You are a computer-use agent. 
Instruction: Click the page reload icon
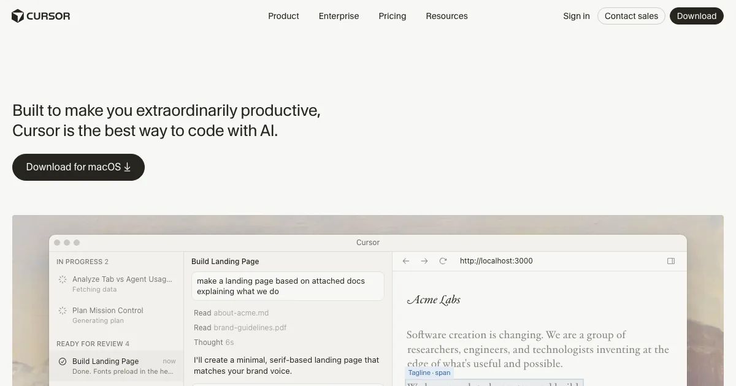click(443, 261)
